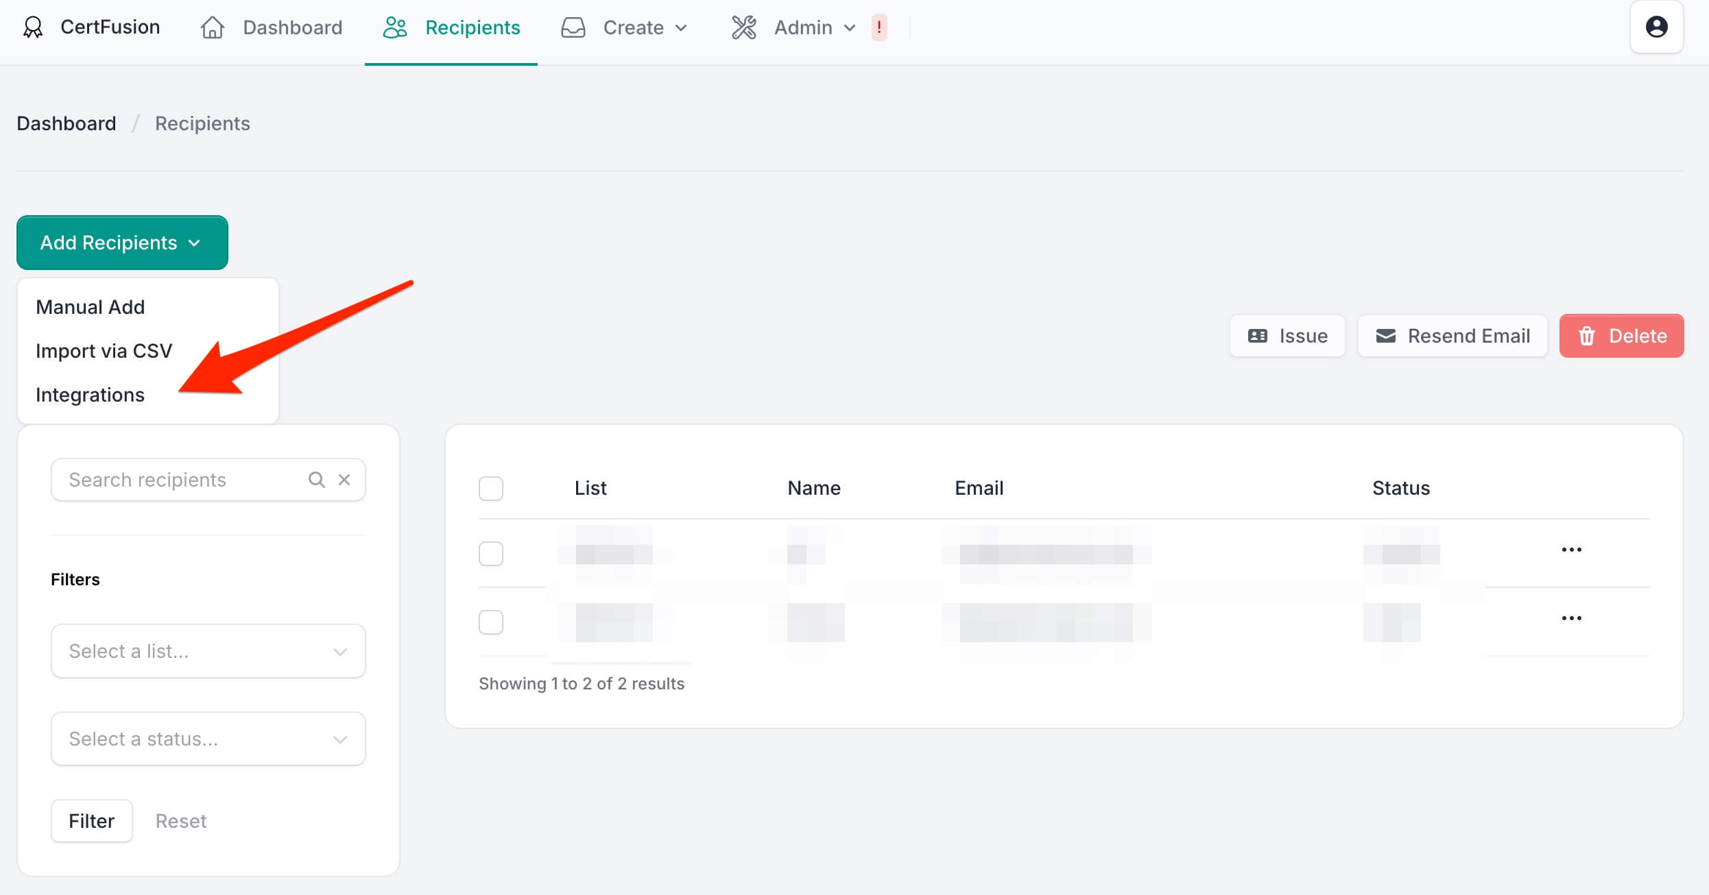This screenshot has width=1709, height=895.
Task: Check the second recipient row checkbox
Action: (x=491, y=622)
